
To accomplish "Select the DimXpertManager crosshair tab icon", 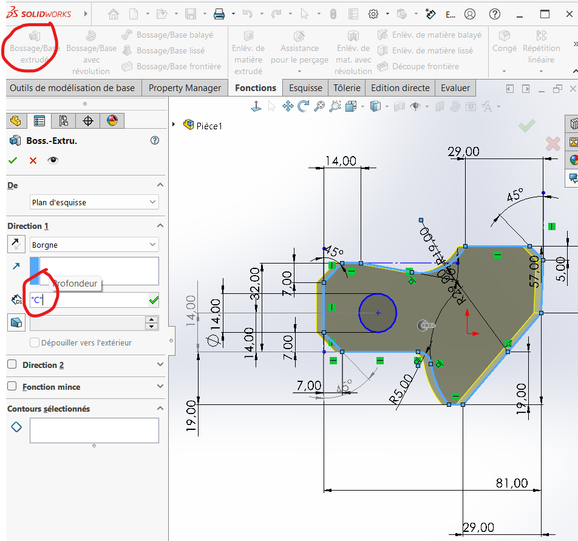I will (x=87, y=121).
